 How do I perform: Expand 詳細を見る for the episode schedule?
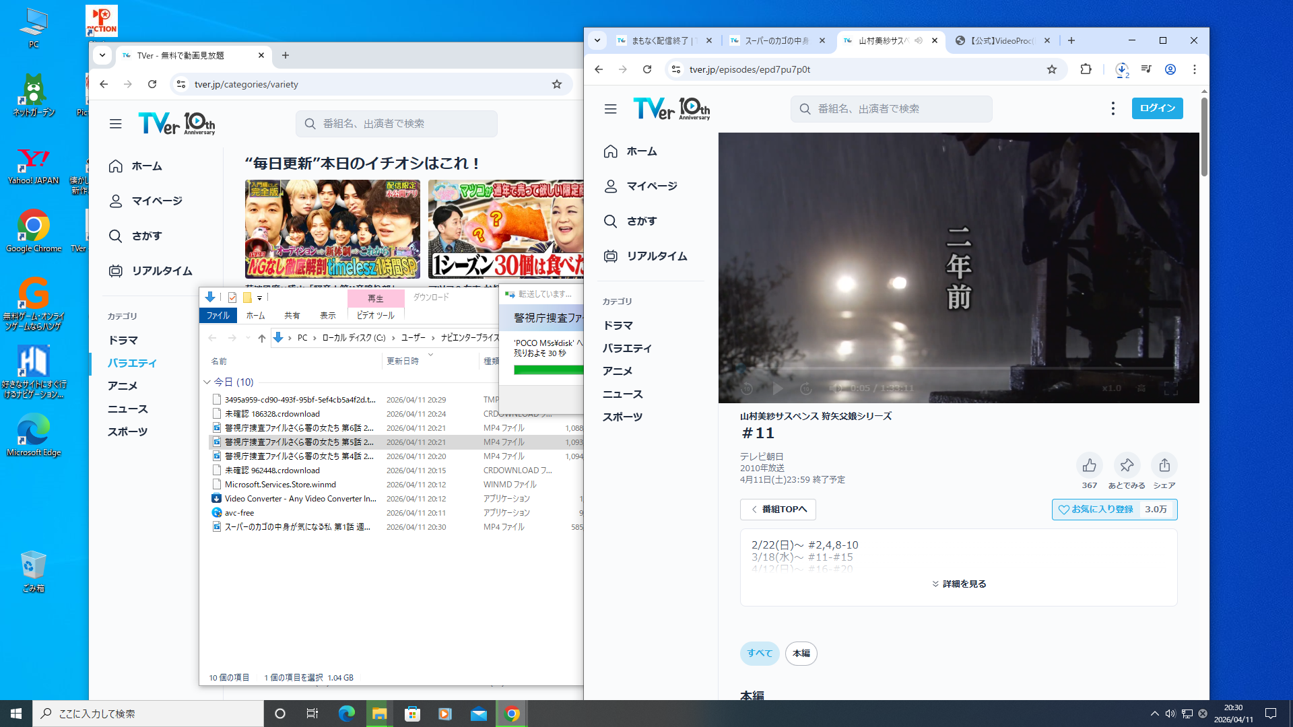[x=958, y=584]
